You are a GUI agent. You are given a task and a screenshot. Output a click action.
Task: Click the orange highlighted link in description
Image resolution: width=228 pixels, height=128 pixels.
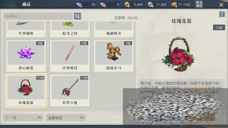click(196, 88)
